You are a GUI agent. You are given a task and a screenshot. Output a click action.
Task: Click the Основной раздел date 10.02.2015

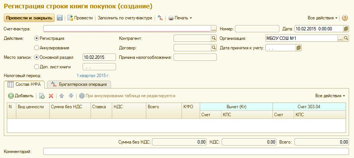99,57
